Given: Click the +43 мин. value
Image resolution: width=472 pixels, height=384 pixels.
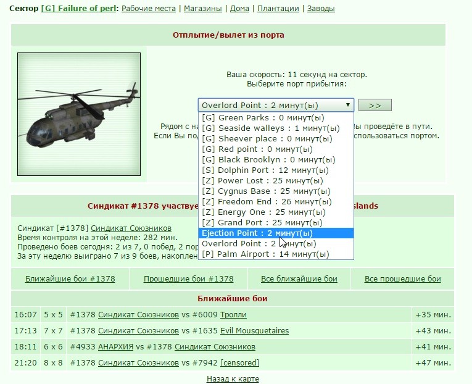Looking at the screenshot, I should [x=433, y=331].
